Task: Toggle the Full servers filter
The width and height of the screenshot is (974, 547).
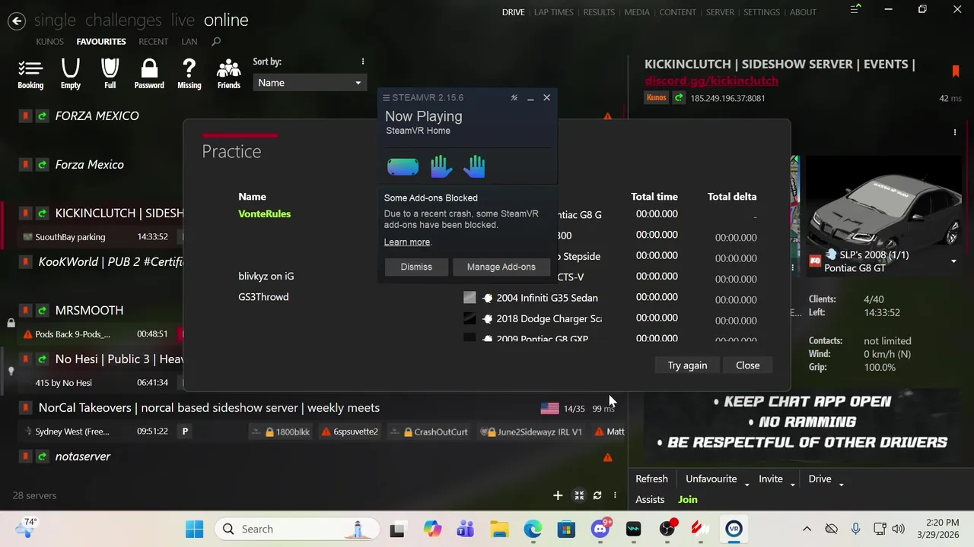Action: coord(110,74)
